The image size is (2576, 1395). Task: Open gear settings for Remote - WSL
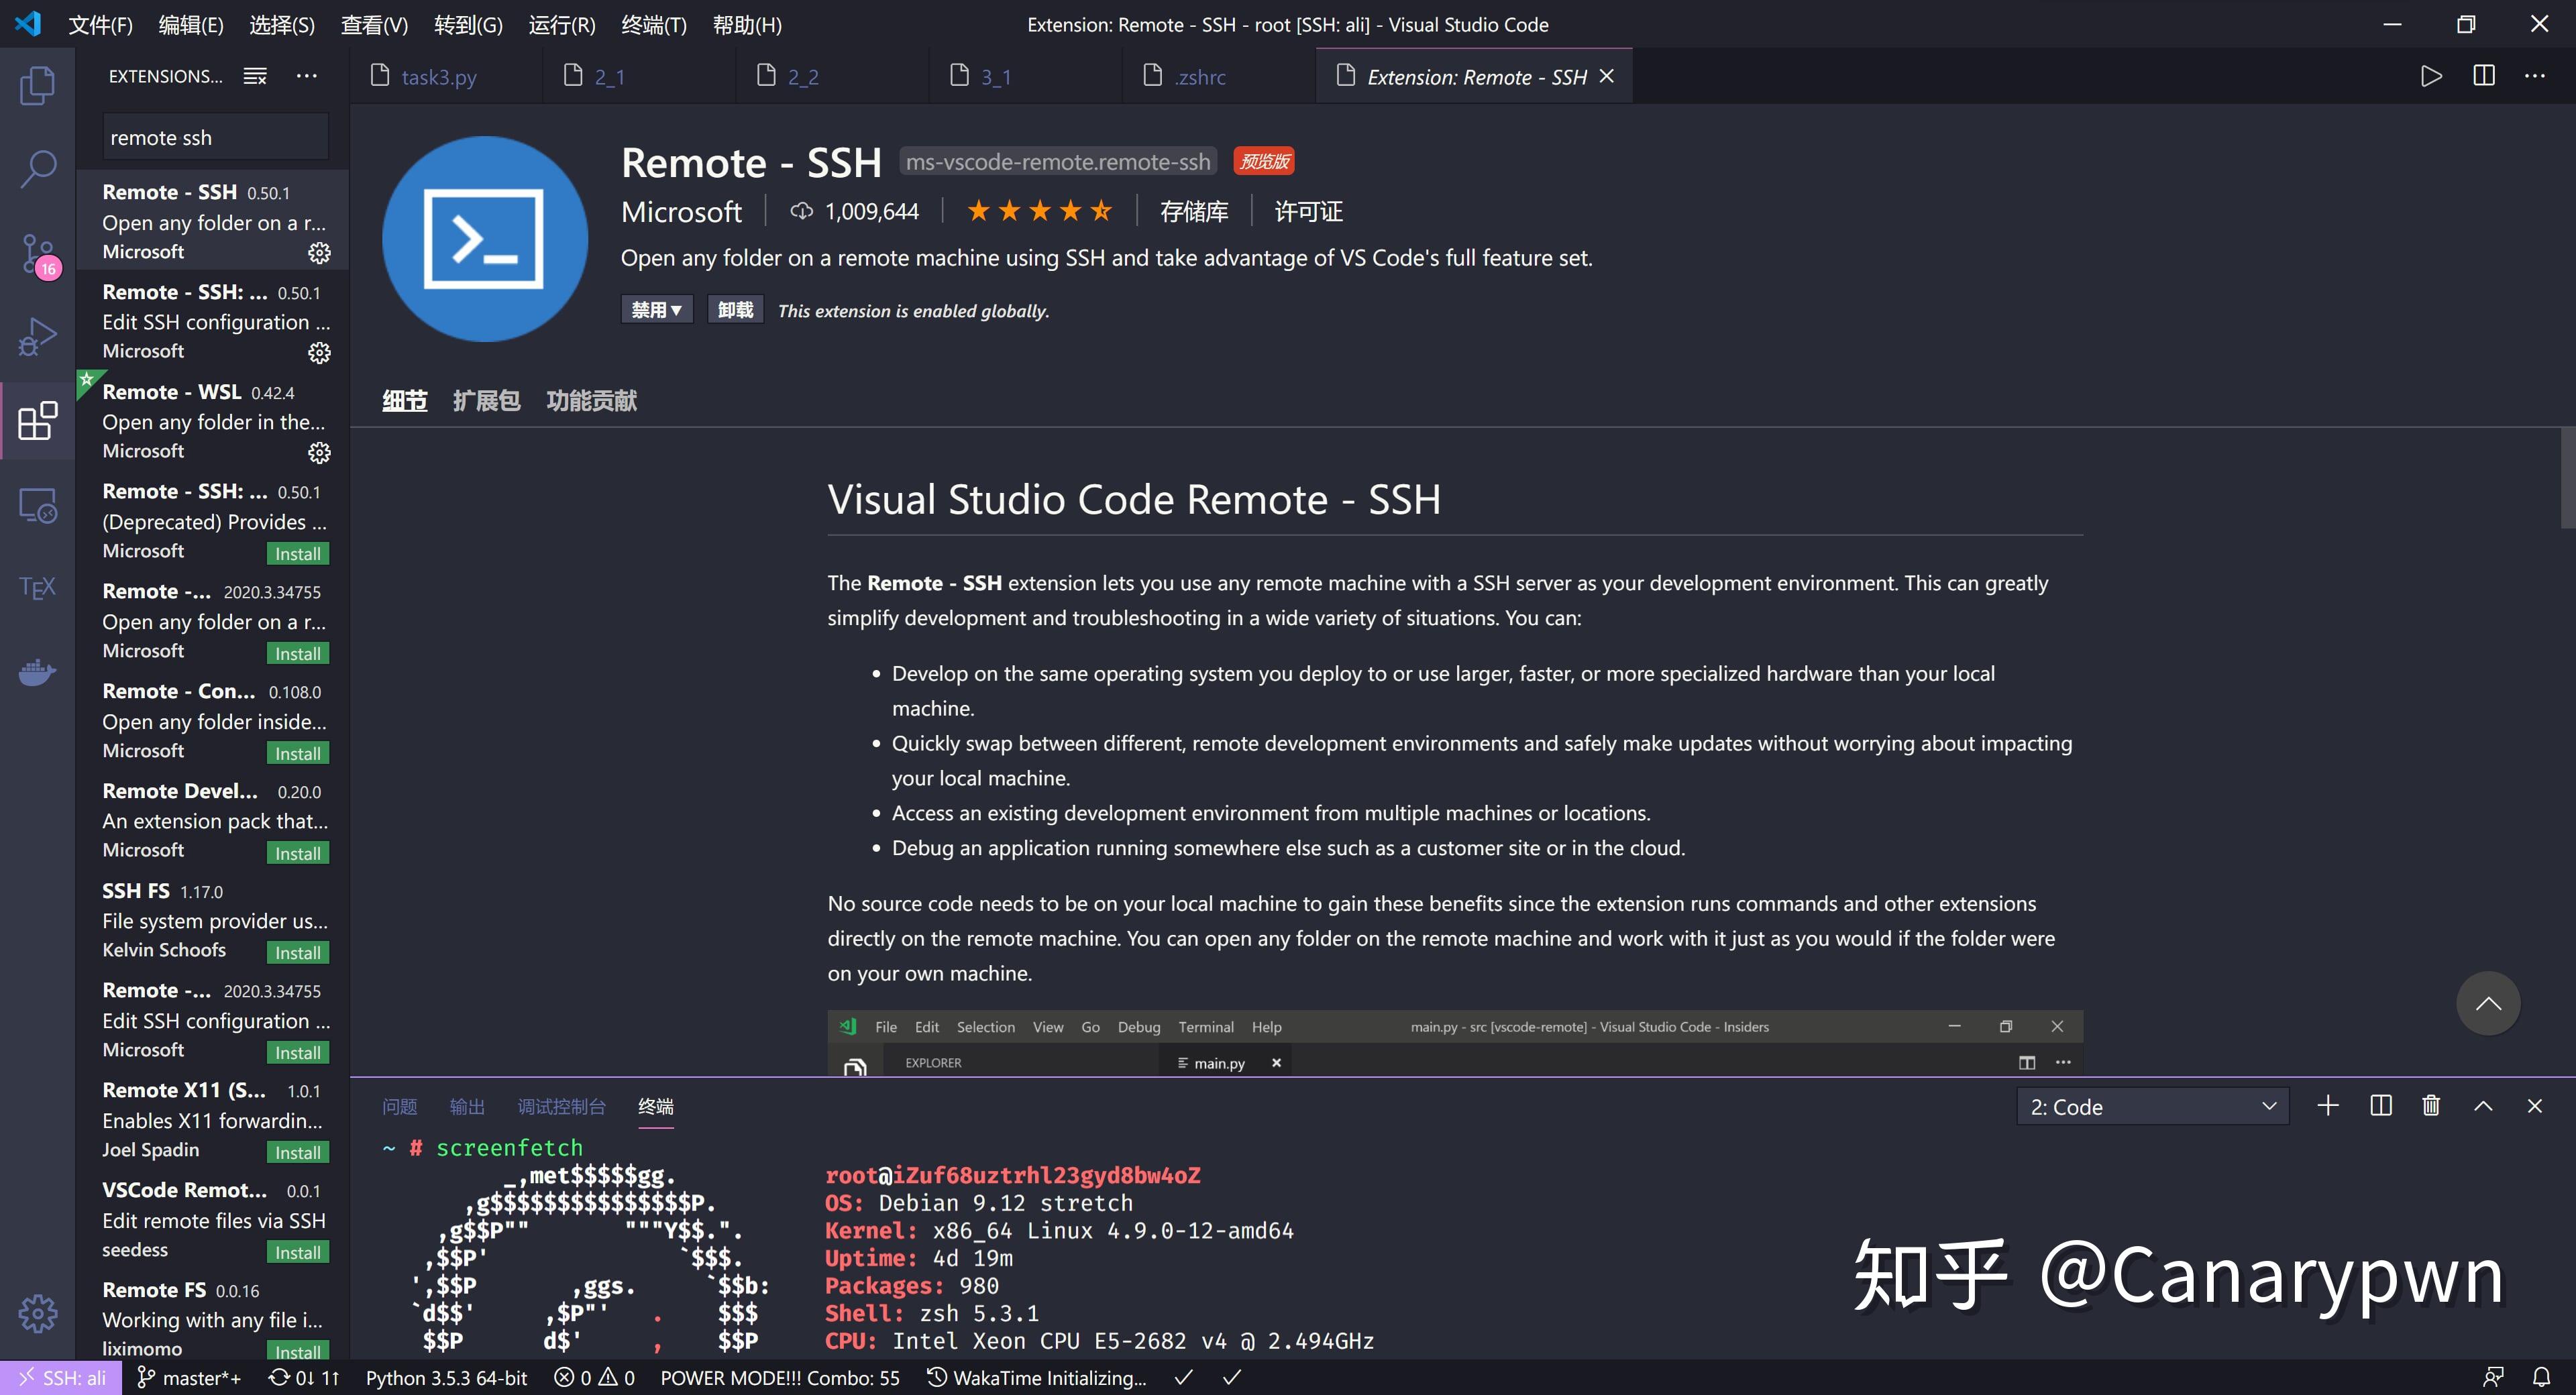pos(319,453)
